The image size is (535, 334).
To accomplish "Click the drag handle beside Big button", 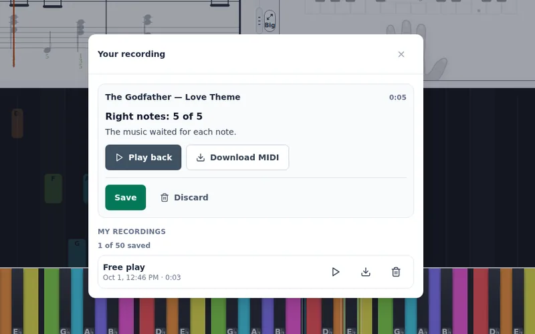I will click(259, 21).
